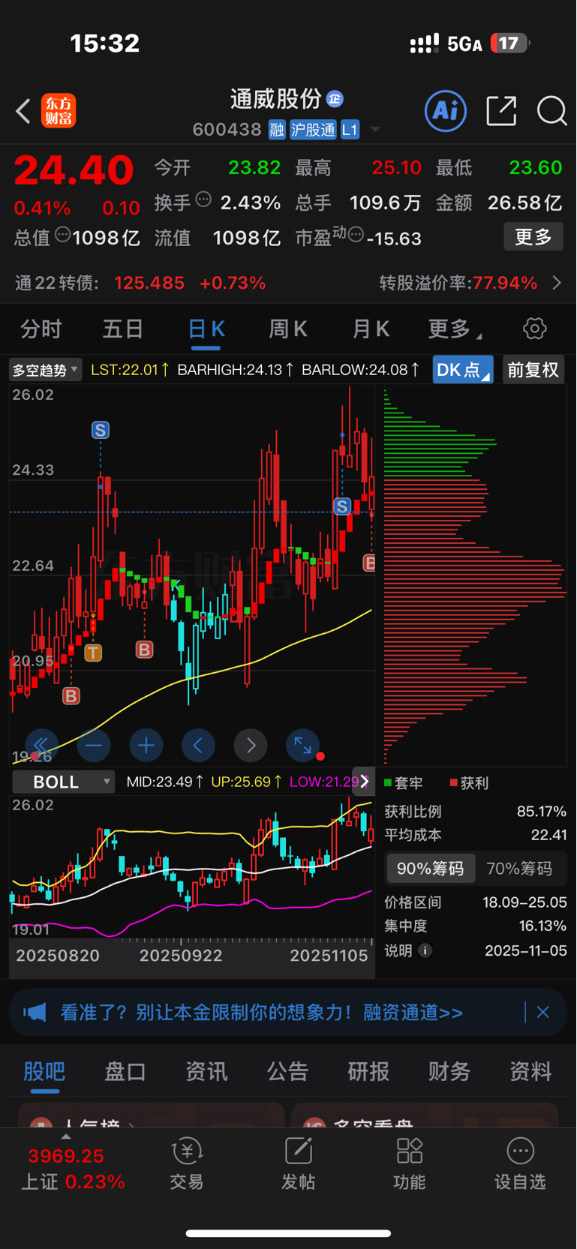Screen dimensions: 577x1249
Task: Switch to 五日 chart tab
Action: pos(123,329)
